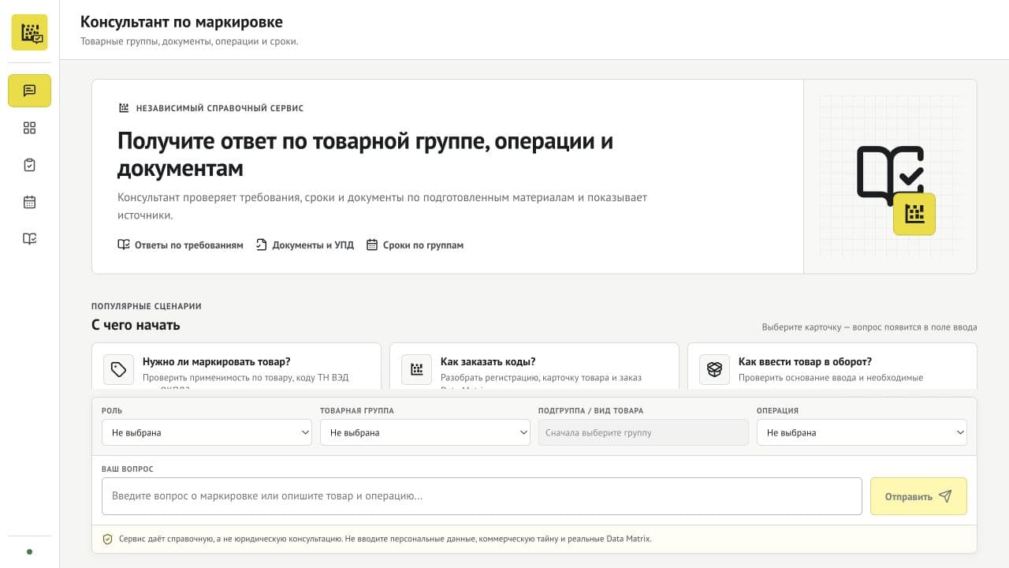Click the tag icon on marking card

pos(118,369)
